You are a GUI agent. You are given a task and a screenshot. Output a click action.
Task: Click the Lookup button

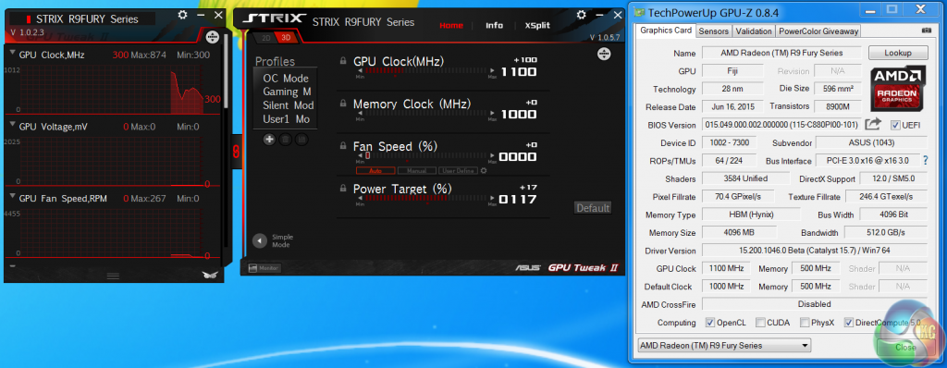pos(897,53)
